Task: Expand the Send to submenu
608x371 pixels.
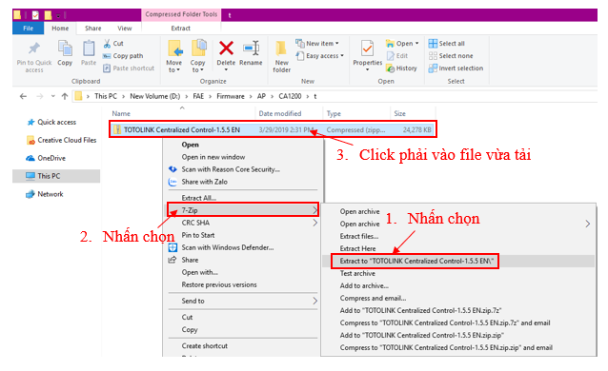Action: tap(243, 301)
